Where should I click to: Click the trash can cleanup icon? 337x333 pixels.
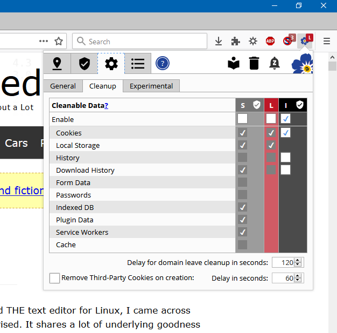254,64
